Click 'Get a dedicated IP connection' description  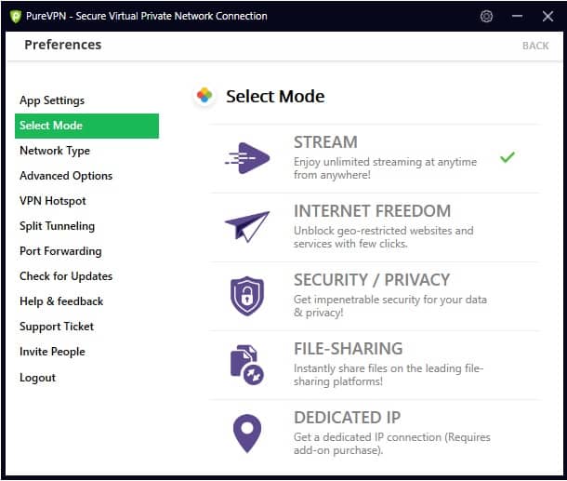(392, 444)
